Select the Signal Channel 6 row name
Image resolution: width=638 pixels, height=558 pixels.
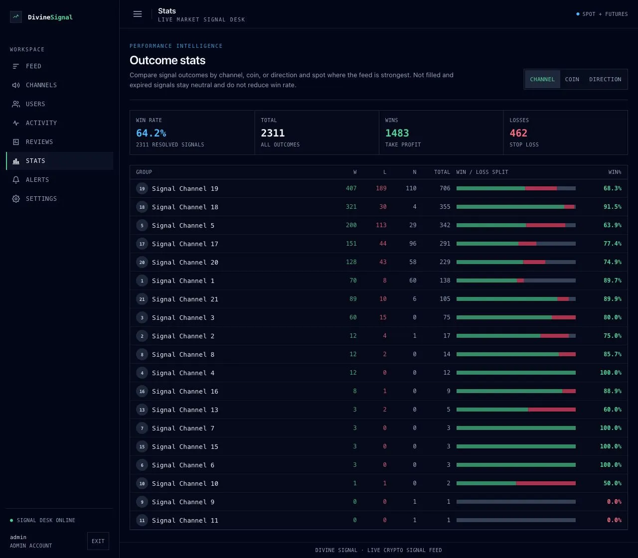183,465
